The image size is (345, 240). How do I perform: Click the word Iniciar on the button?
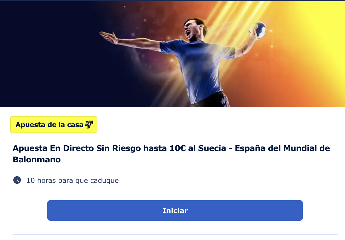click(x=175, y=211)
